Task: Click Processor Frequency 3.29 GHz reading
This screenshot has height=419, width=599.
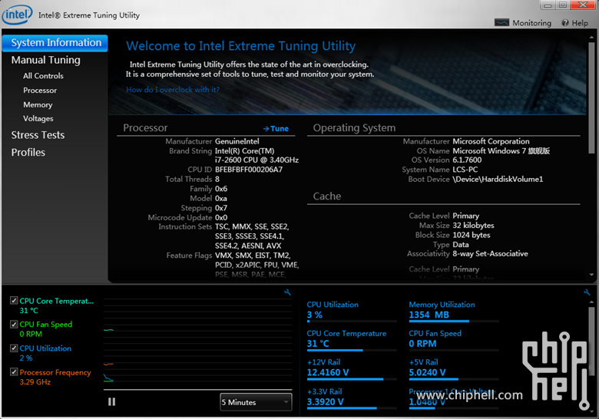Action: tap(35, 382)
